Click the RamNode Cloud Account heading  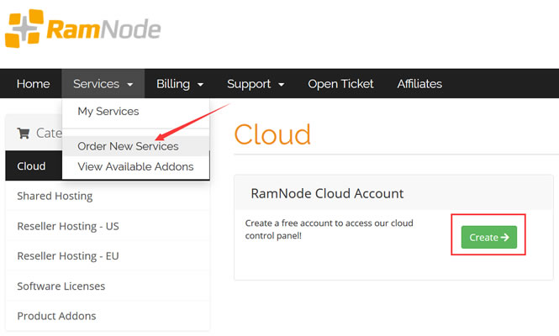coord(327,193)
